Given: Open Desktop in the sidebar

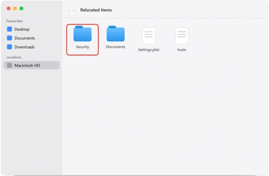Looking at the screenshot, I should [32, 29].
